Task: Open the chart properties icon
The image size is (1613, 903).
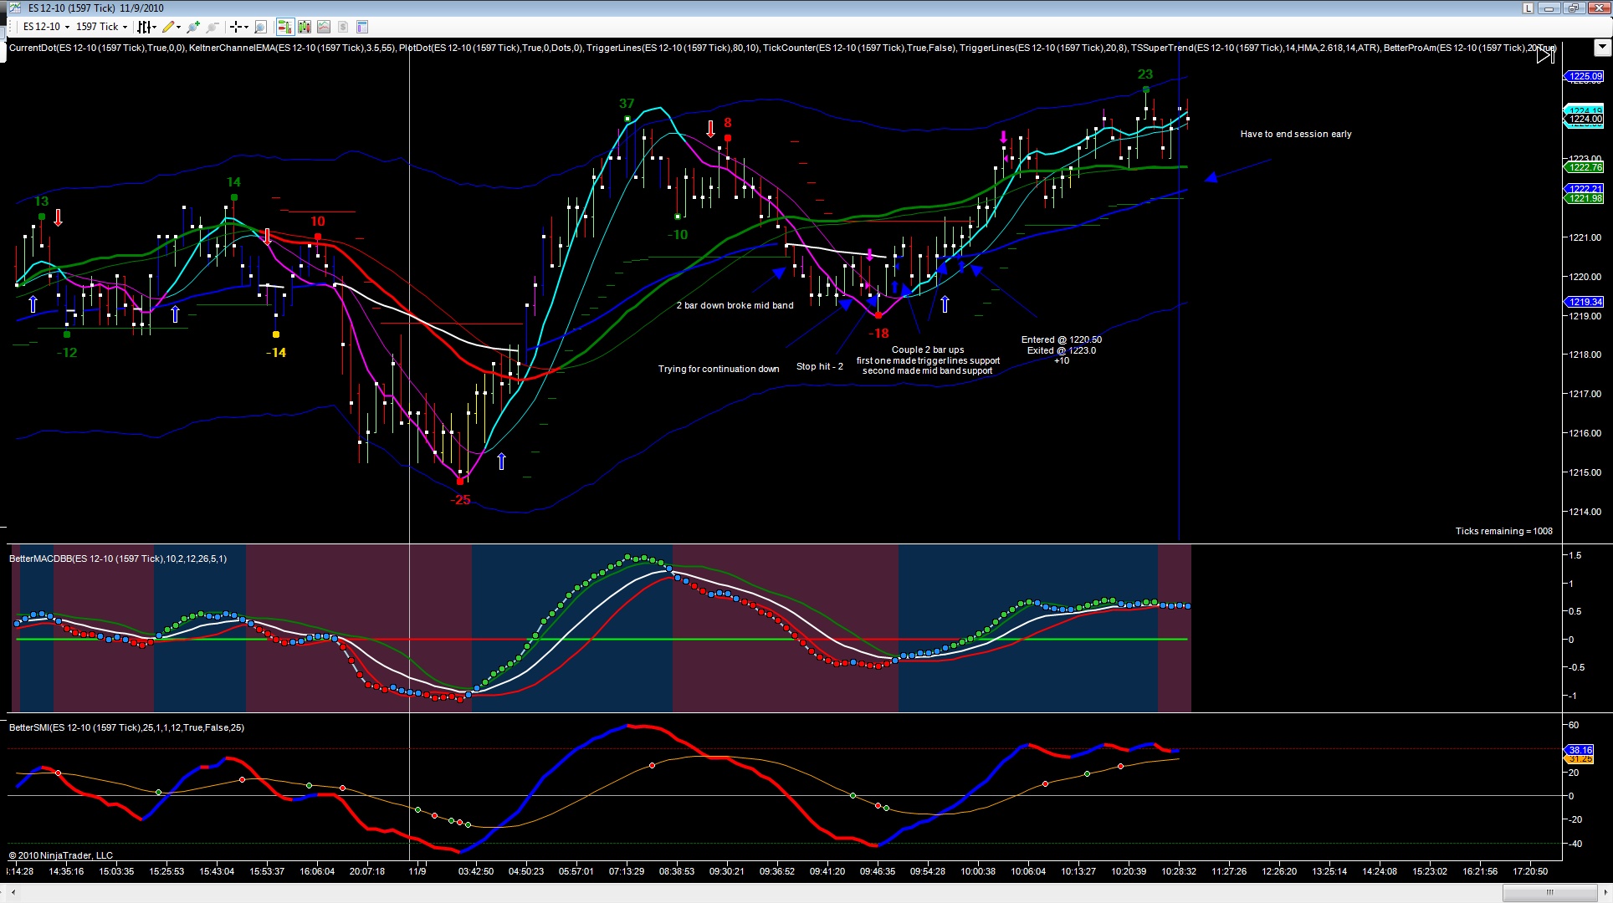Action: [x=362, y=27]
